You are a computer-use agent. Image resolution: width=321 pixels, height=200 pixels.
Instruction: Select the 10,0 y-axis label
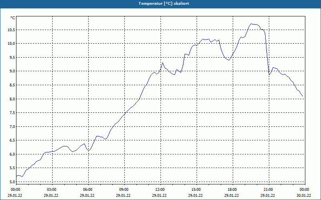coord(11,44)
